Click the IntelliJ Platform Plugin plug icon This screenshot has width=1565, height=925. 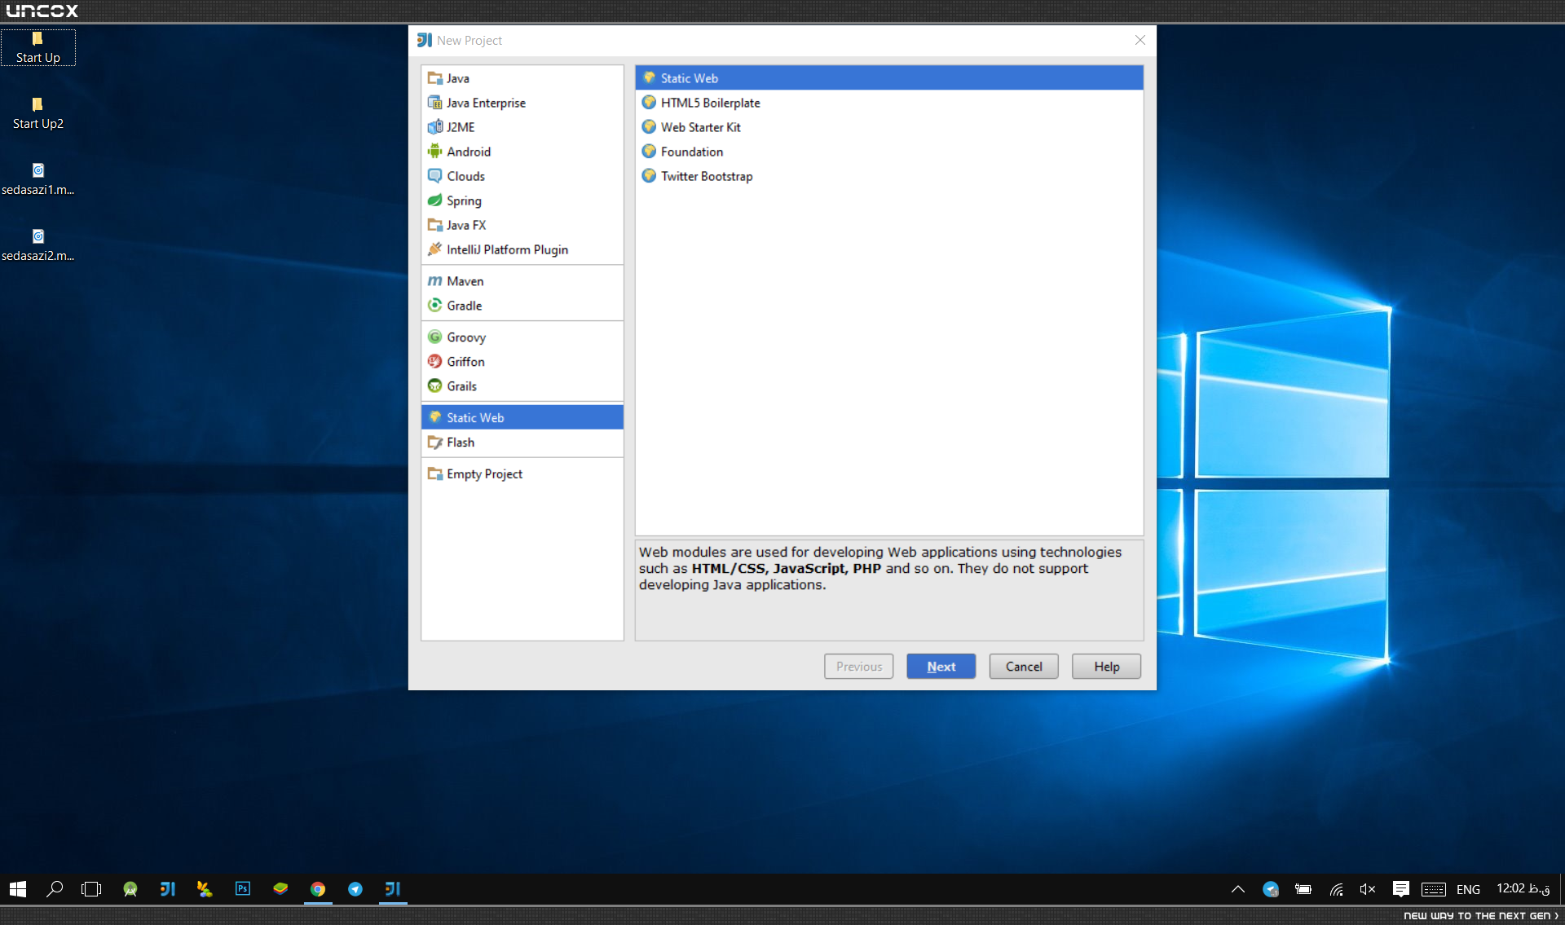pos(435,249)
